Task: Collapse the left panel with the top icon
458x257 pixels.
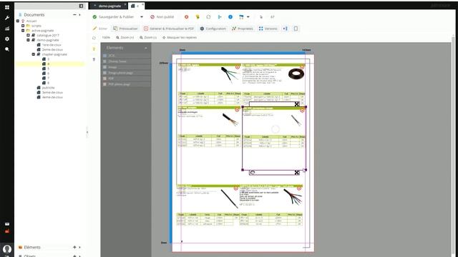Action: pos(81,6)
